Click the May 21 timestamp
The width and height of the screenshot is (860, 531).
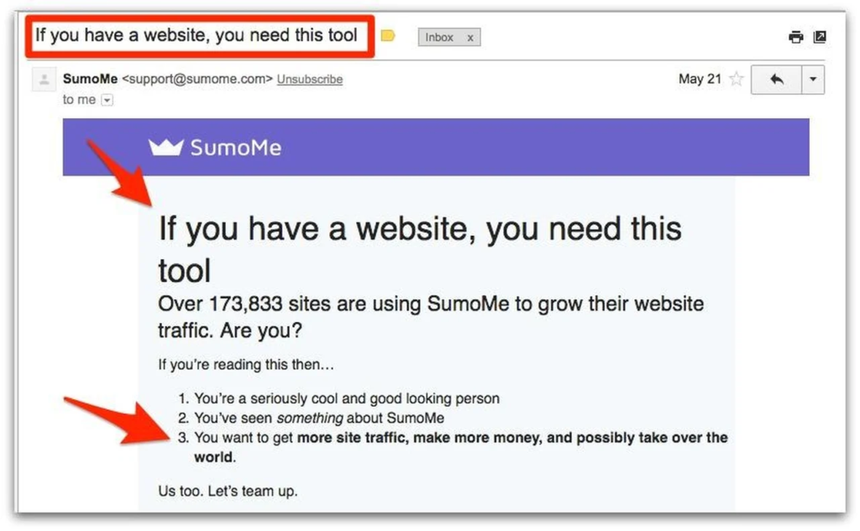pos(700,78)
